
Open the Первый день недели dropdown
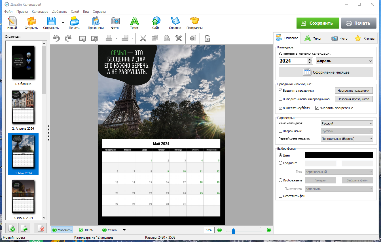347,139
